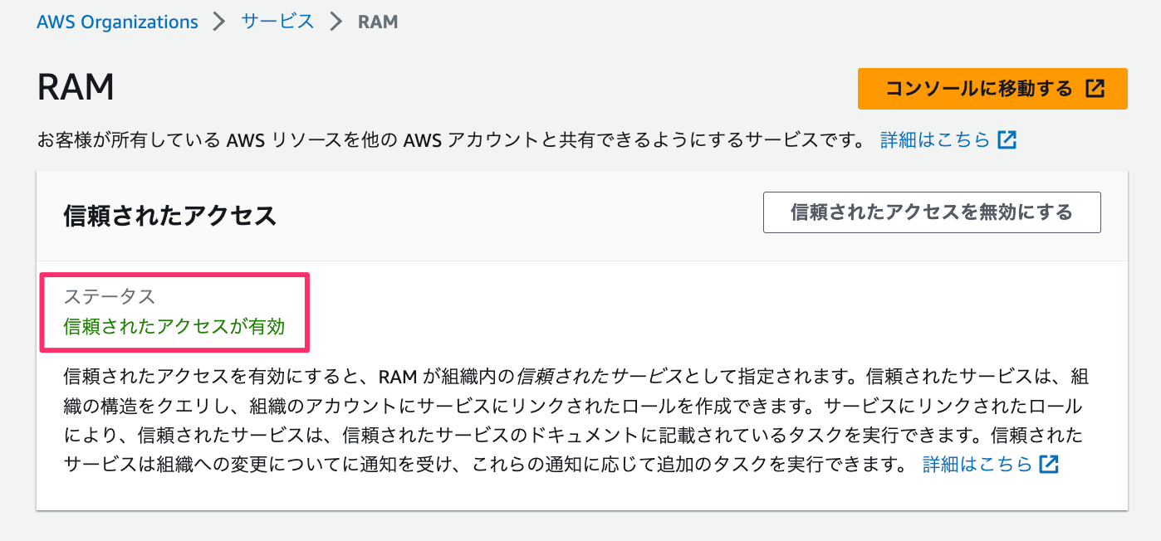
Task: Click the green 信頼されたアクセスが有効 status text
Action: click(x=174, y=326)
